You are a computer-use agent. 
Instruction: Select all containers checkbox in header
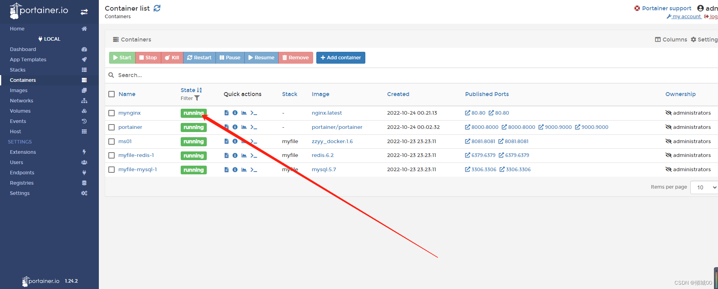(x=111, y=94)
